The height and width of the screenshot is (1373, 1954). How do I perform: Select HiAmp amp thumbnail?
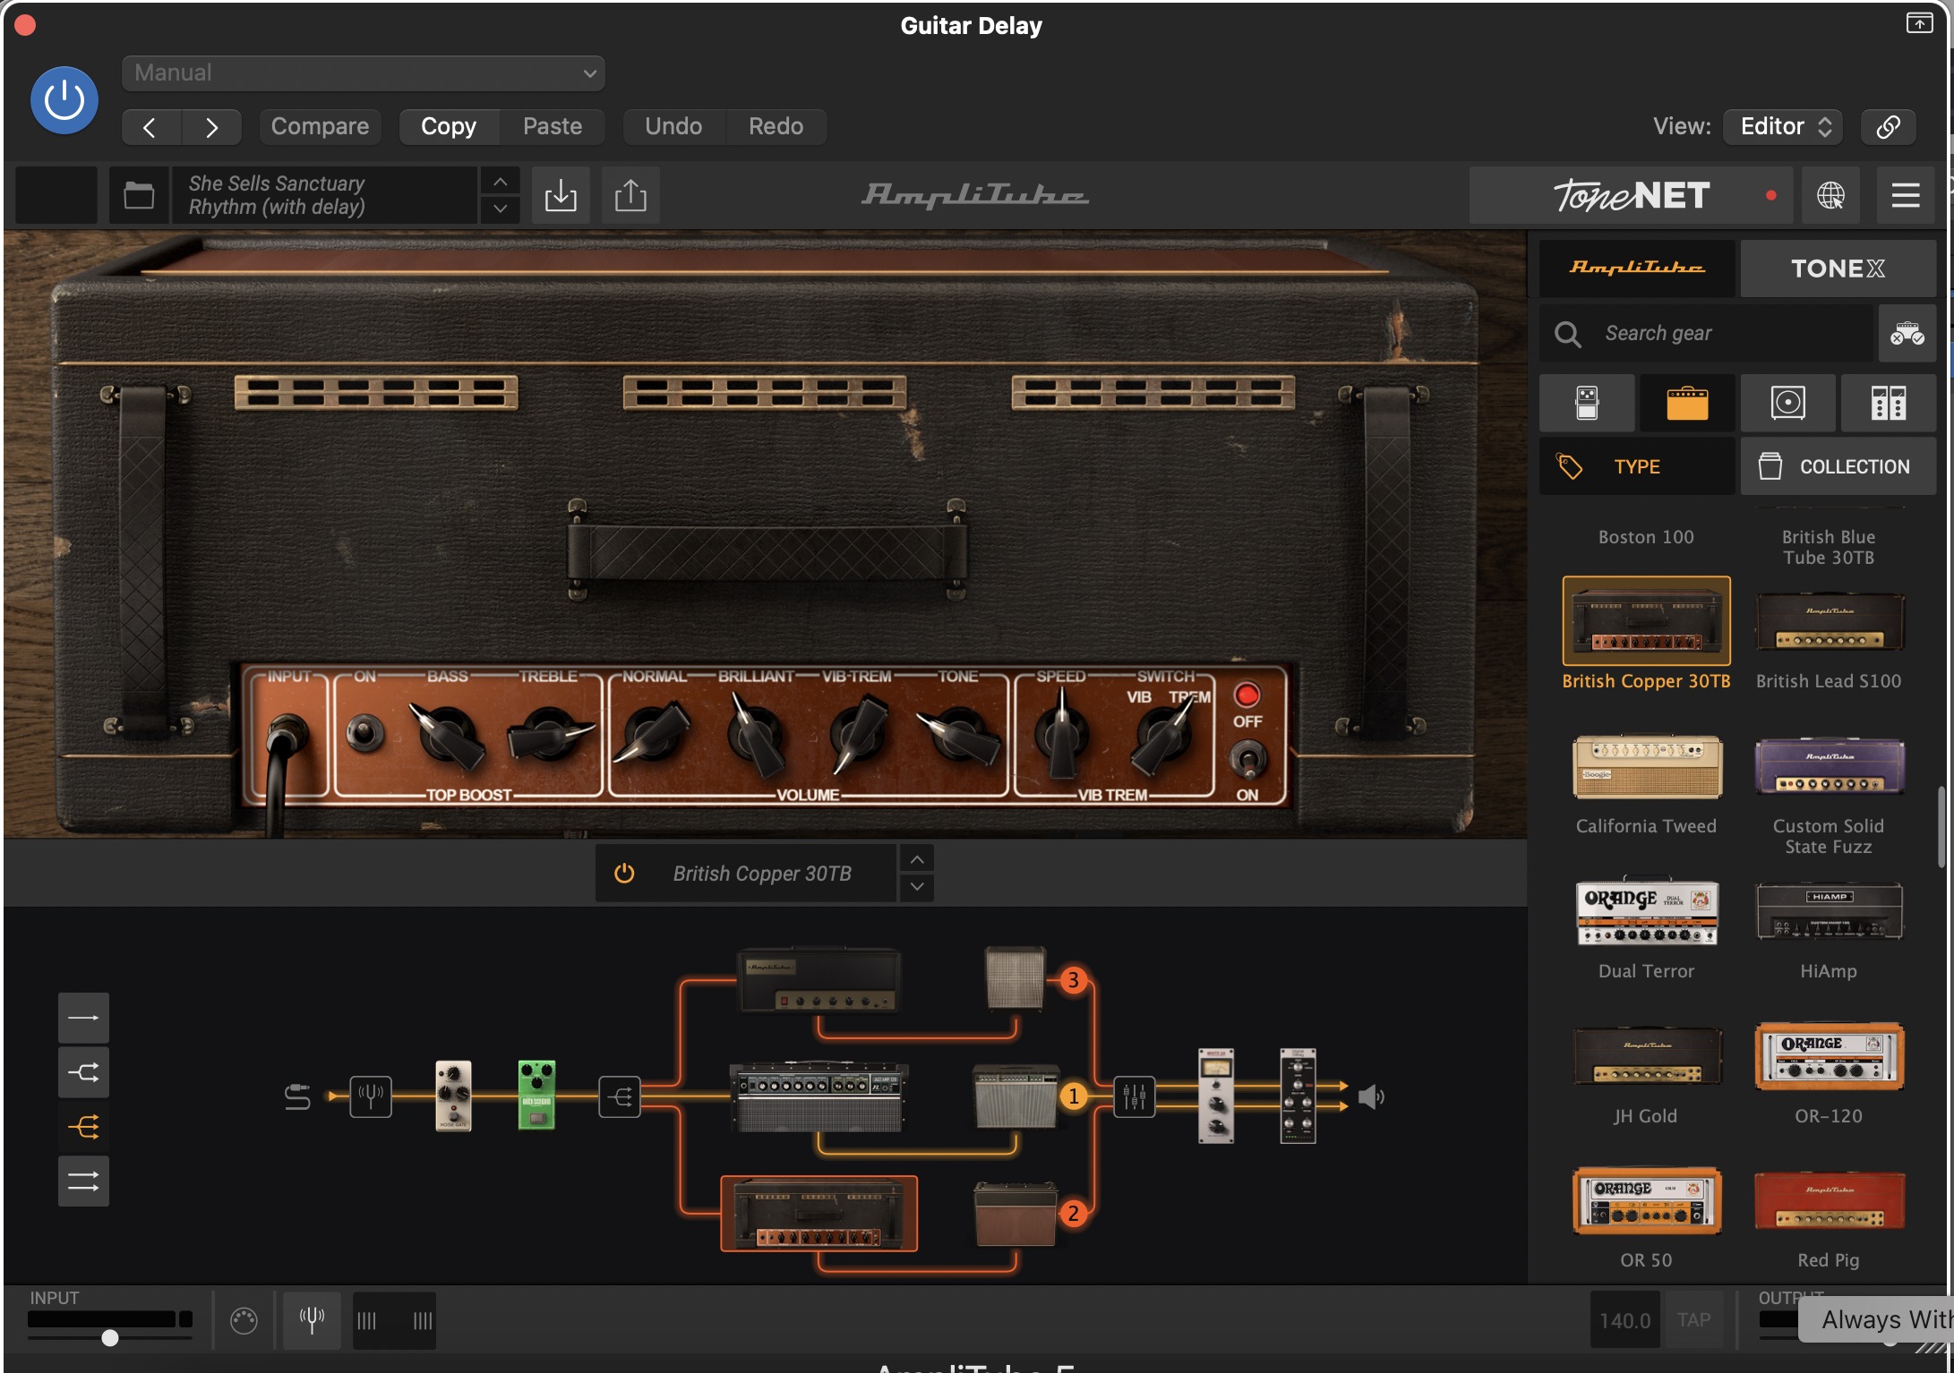pos(1829,911)
